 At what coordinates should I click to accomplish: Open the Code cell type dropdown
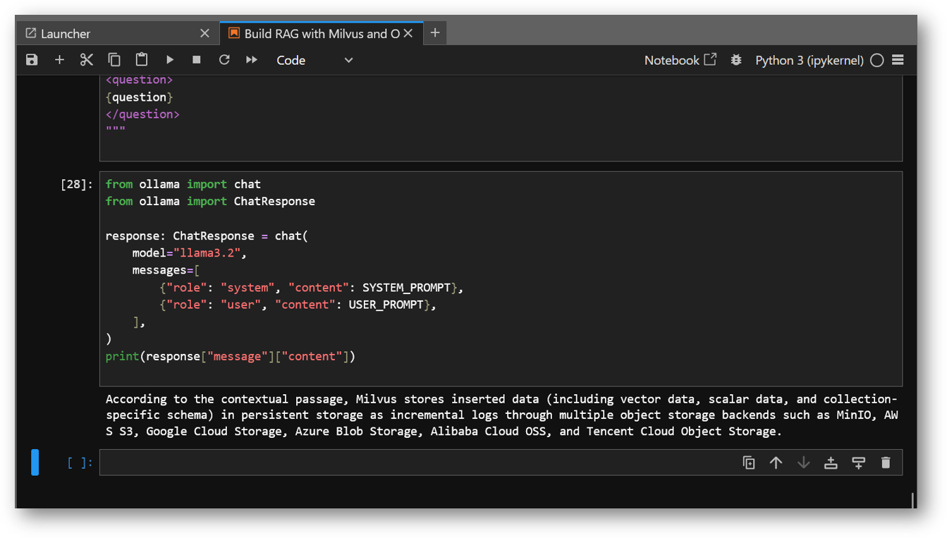pos(314,60)
